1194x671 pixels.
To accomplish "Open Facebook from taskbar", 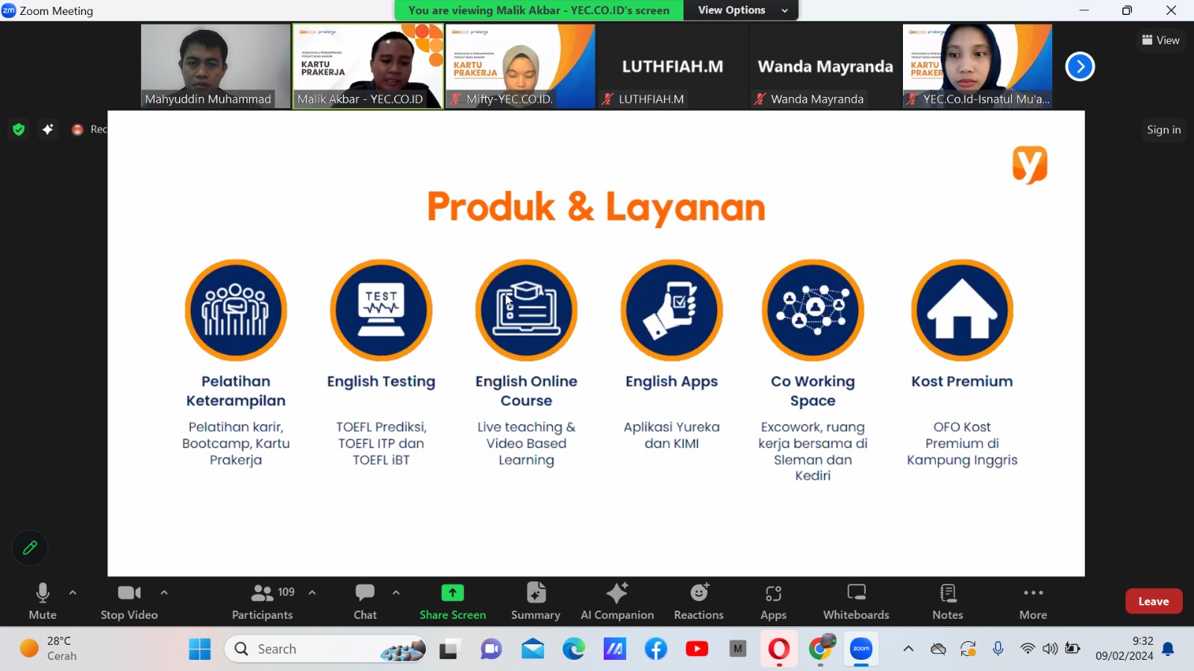I will [x=656, y=649].
